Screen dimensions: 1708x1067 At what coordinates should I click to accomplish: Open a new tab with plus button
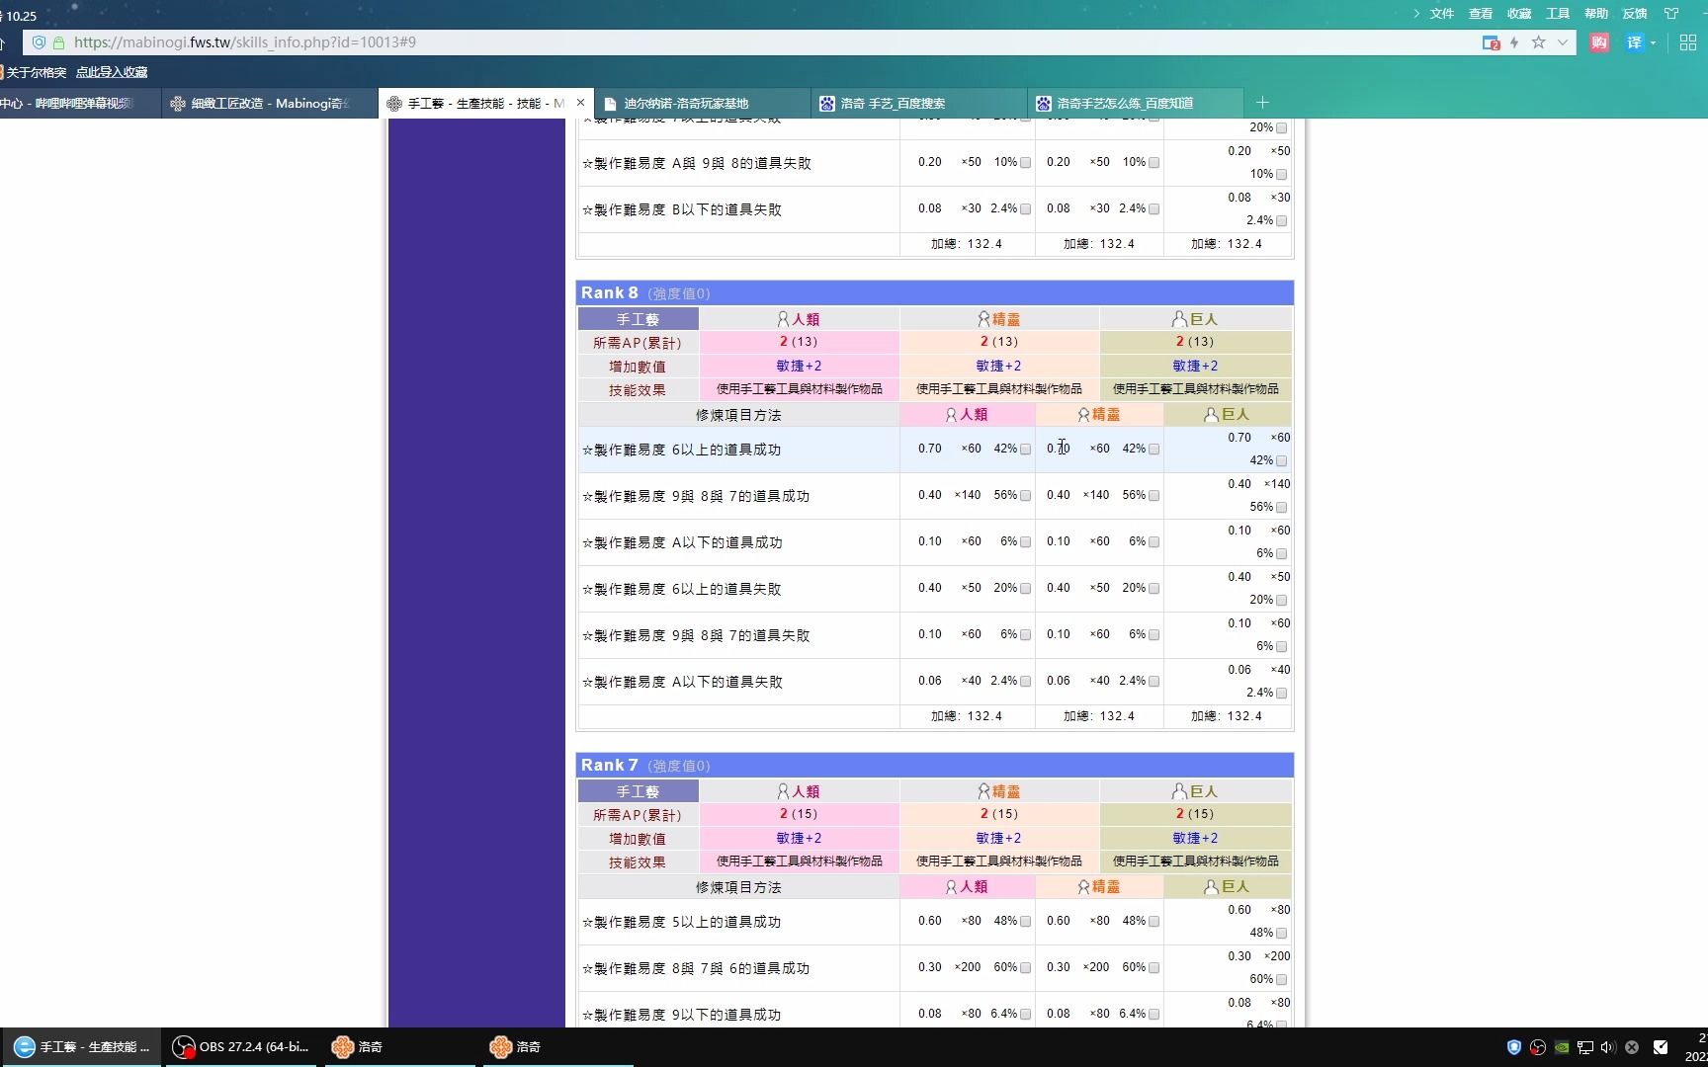pos(1262,103)
